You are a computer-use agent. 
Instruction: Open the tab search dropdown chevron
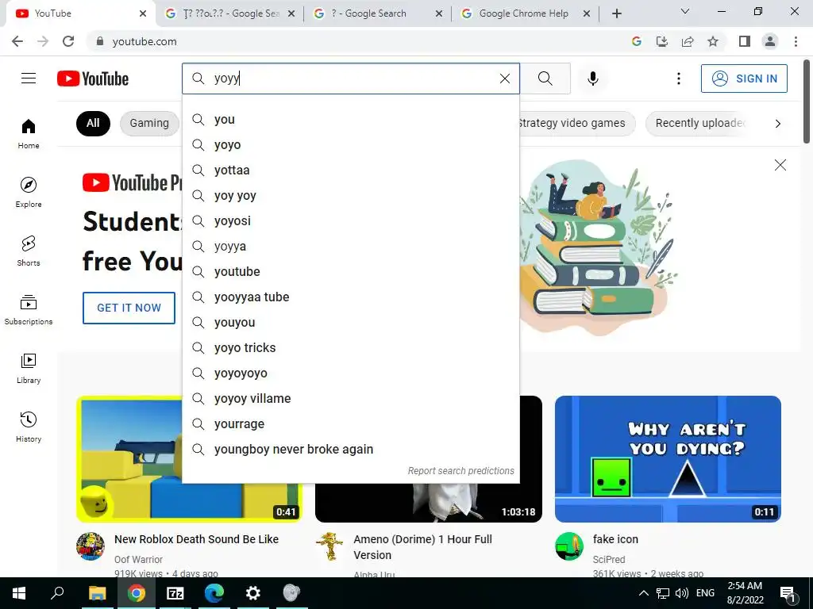click(685, 11)
